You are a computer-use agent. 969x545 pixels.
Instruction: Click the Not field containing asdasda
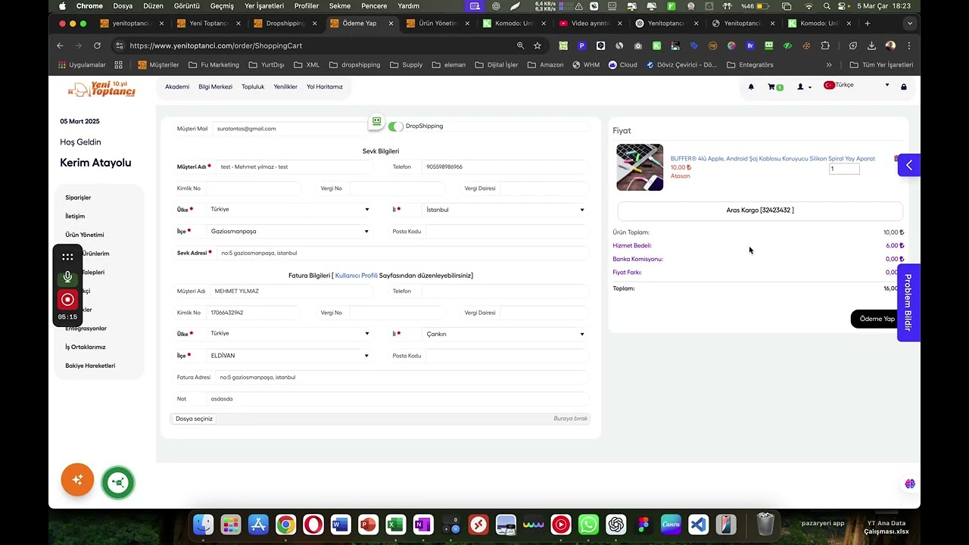[397, 399]
